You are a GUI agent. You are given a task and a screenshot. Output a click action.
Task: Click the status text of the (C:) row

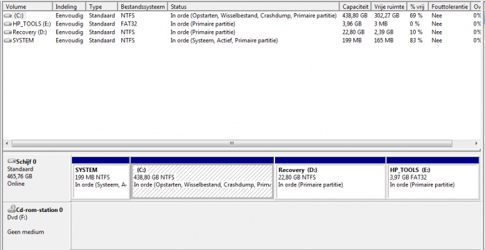[x=254, y=15]
